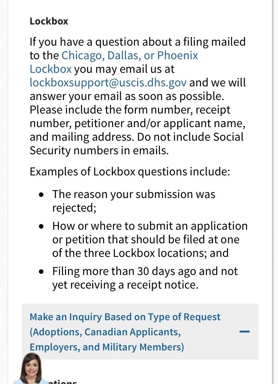Click bullet dot beside 'The reason your submission'

(x=42, y=195)
